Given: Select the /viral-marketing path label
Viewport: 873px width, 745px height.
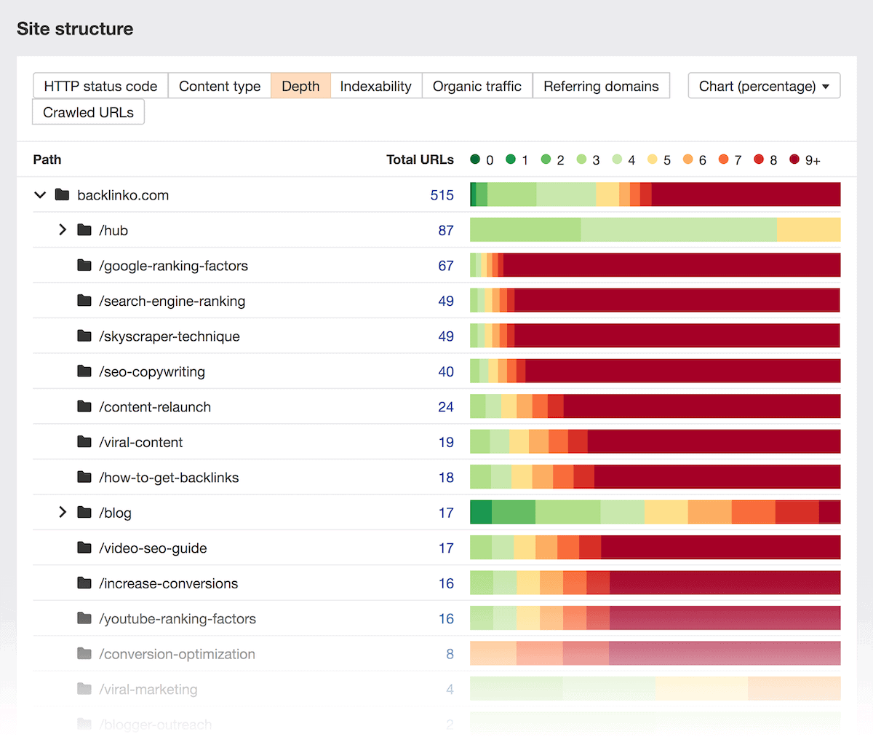Looking at the screenshot, I should click(148, 690).
